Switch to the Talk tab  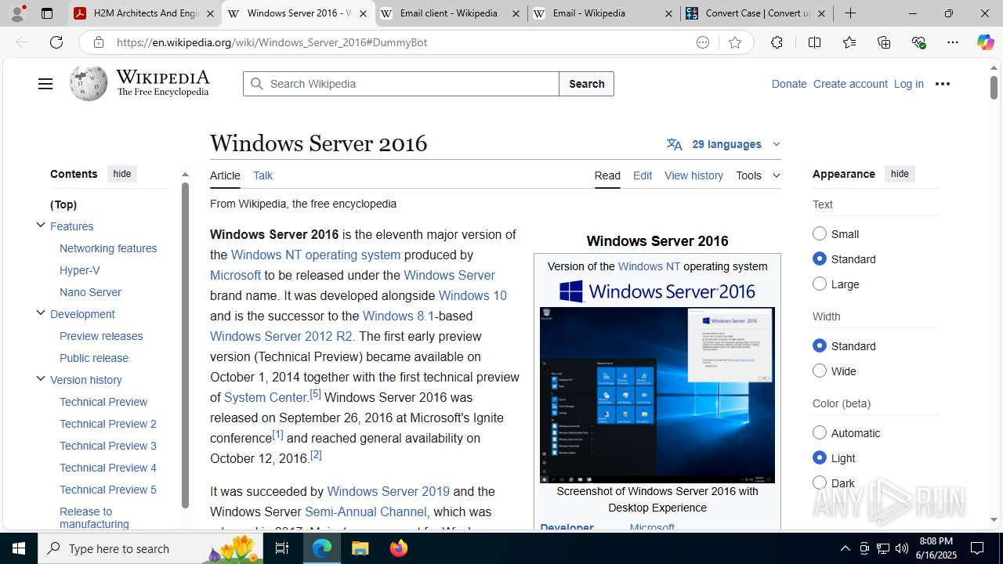click(263, 175)
